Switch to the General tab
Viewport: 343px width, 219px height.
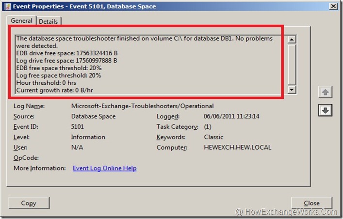[22, 21]
